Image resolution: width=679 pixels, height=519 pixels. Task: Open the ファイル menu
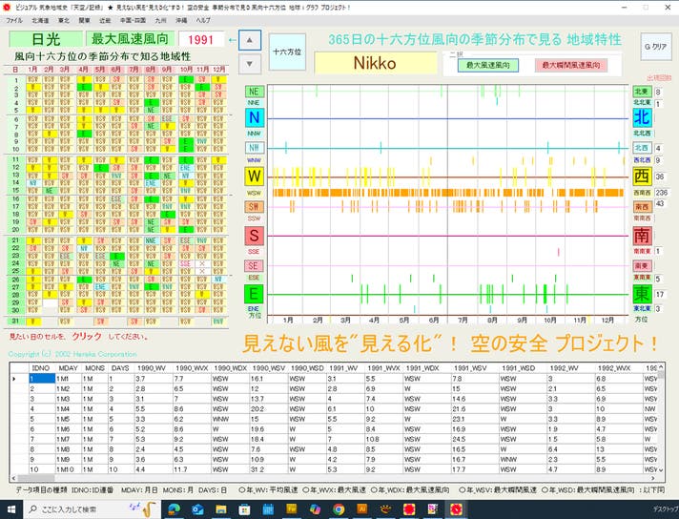click(15, 20)
